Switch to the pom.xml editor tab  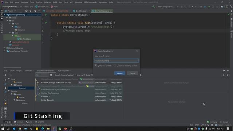tap(57, 11)
